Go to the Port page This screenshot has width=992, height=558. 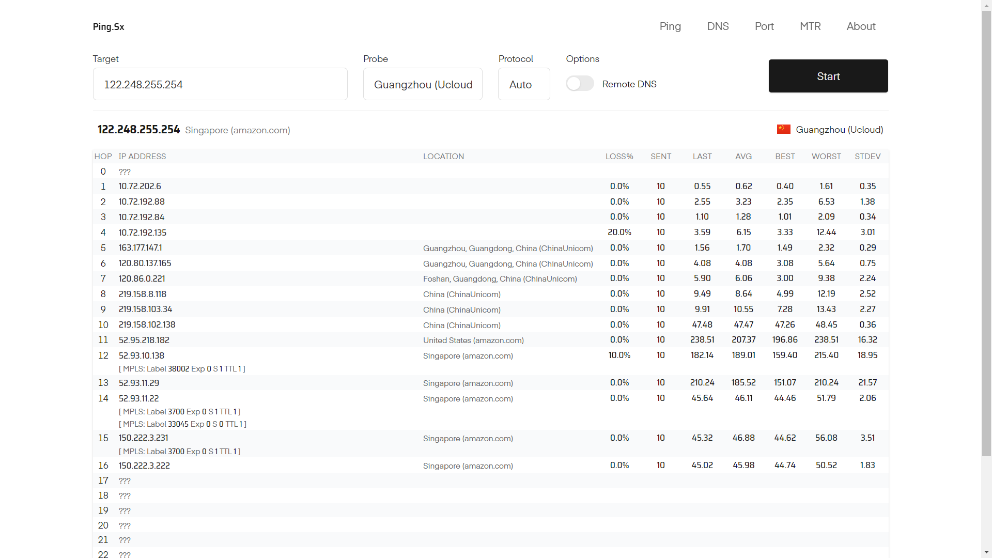point(764,26)
